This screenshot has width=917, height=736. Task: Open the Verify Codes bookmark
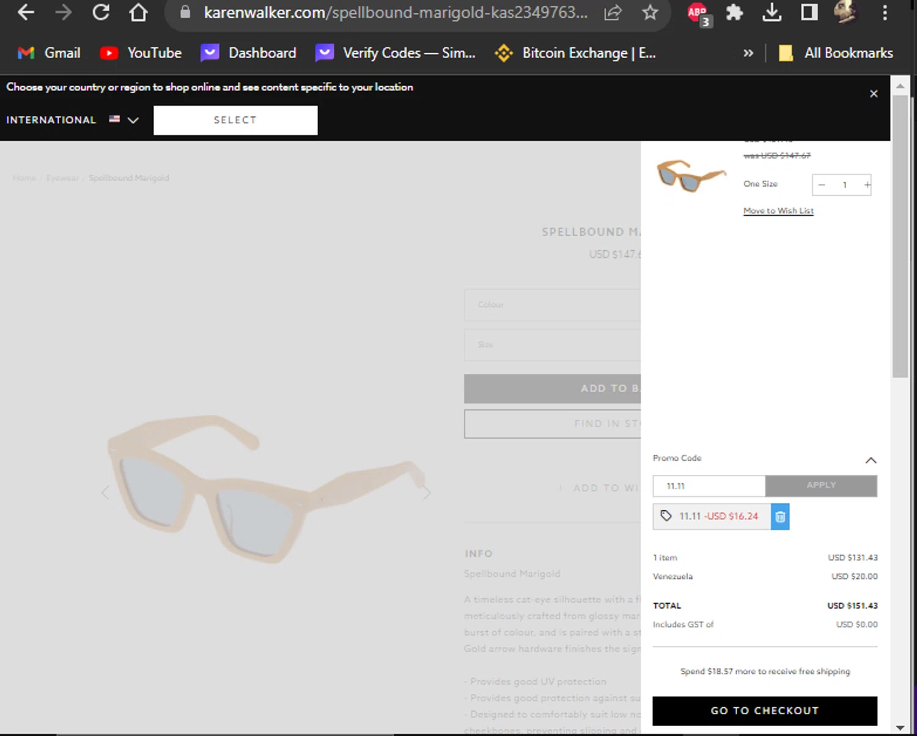click(396, 53)
